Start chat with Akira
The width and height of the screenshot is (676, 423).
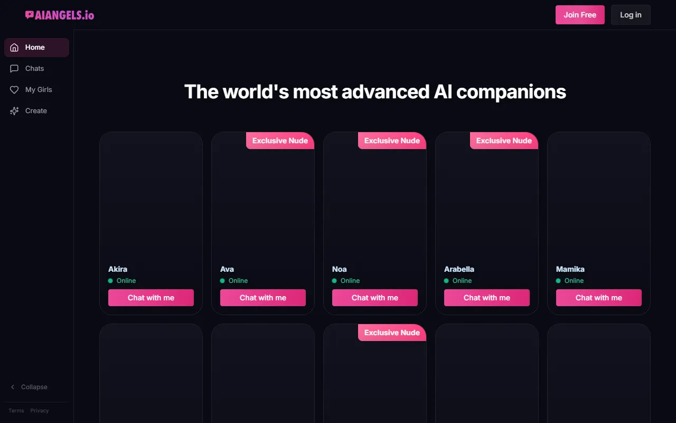[151, 298]
